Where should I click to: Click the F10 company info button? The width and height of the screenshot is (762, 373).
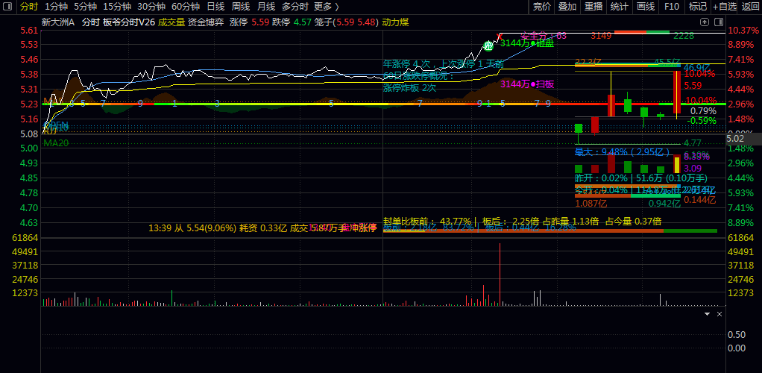(672, 6)
